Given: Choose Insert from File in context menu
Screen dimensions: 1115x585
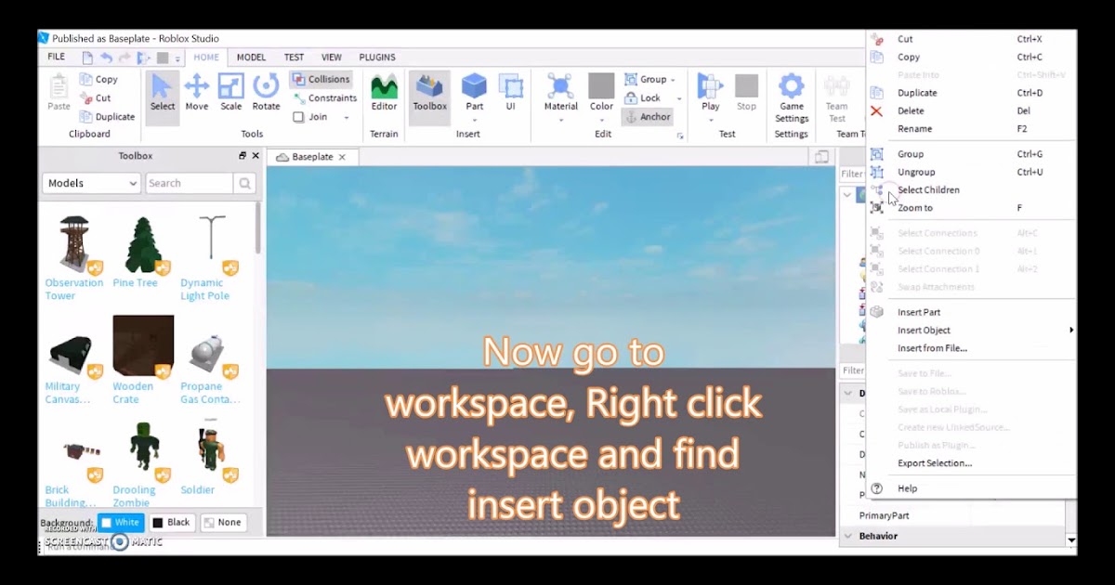Looking at the screenshot, I should 971,348.
